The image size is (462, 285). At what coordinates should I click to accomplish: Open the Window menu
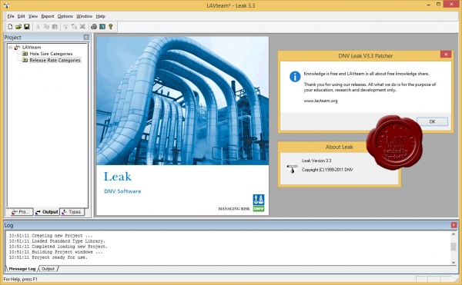point(84,16)
